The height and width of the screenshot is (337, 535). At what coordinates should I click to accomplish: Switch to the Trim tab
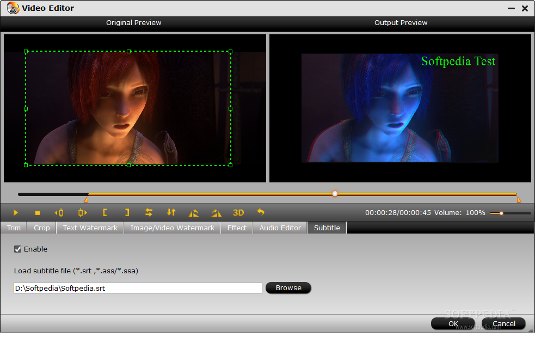click(14, 228)
